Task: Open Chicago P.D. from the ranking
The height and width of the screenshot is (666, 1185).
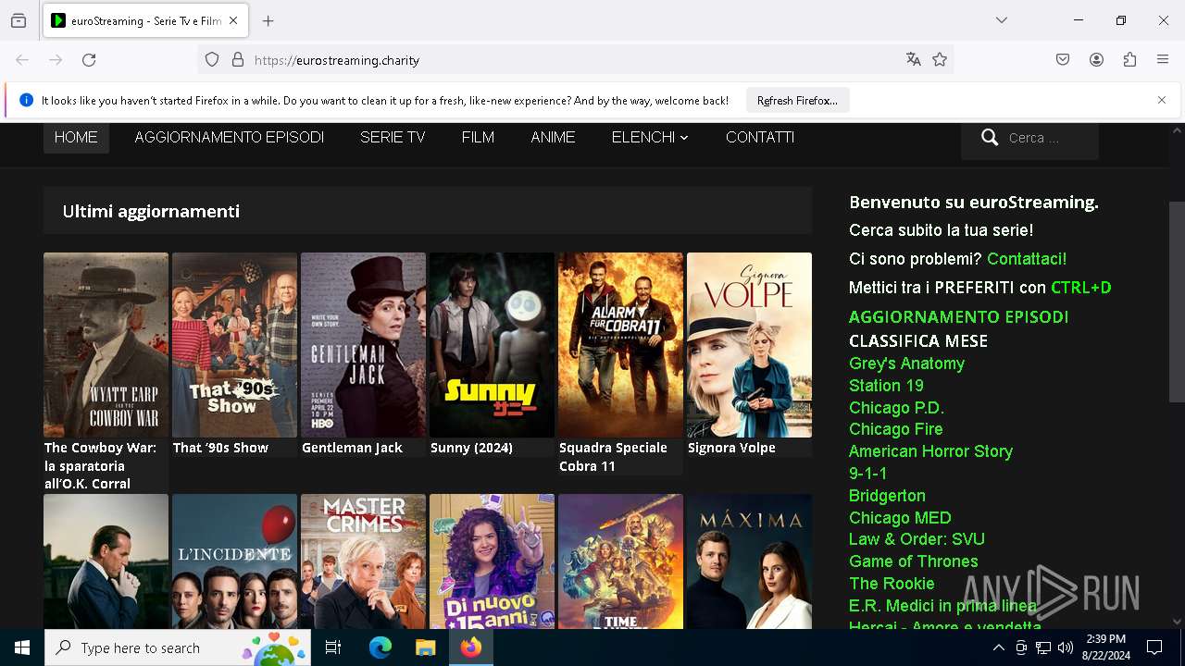Action: click(896, 408)
